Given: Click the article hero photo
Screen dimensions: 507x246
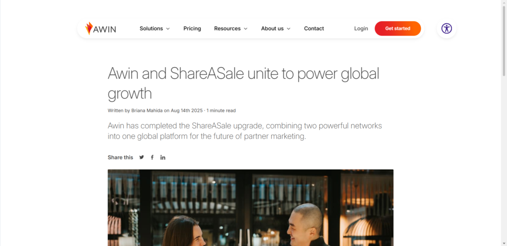Looking at the screenshot, I should pos(251,207).
